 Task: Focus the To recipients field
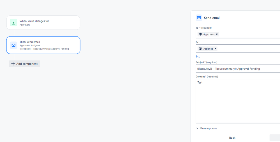coord(238,34)
